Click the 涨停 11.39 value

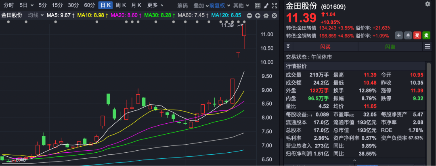417,91
